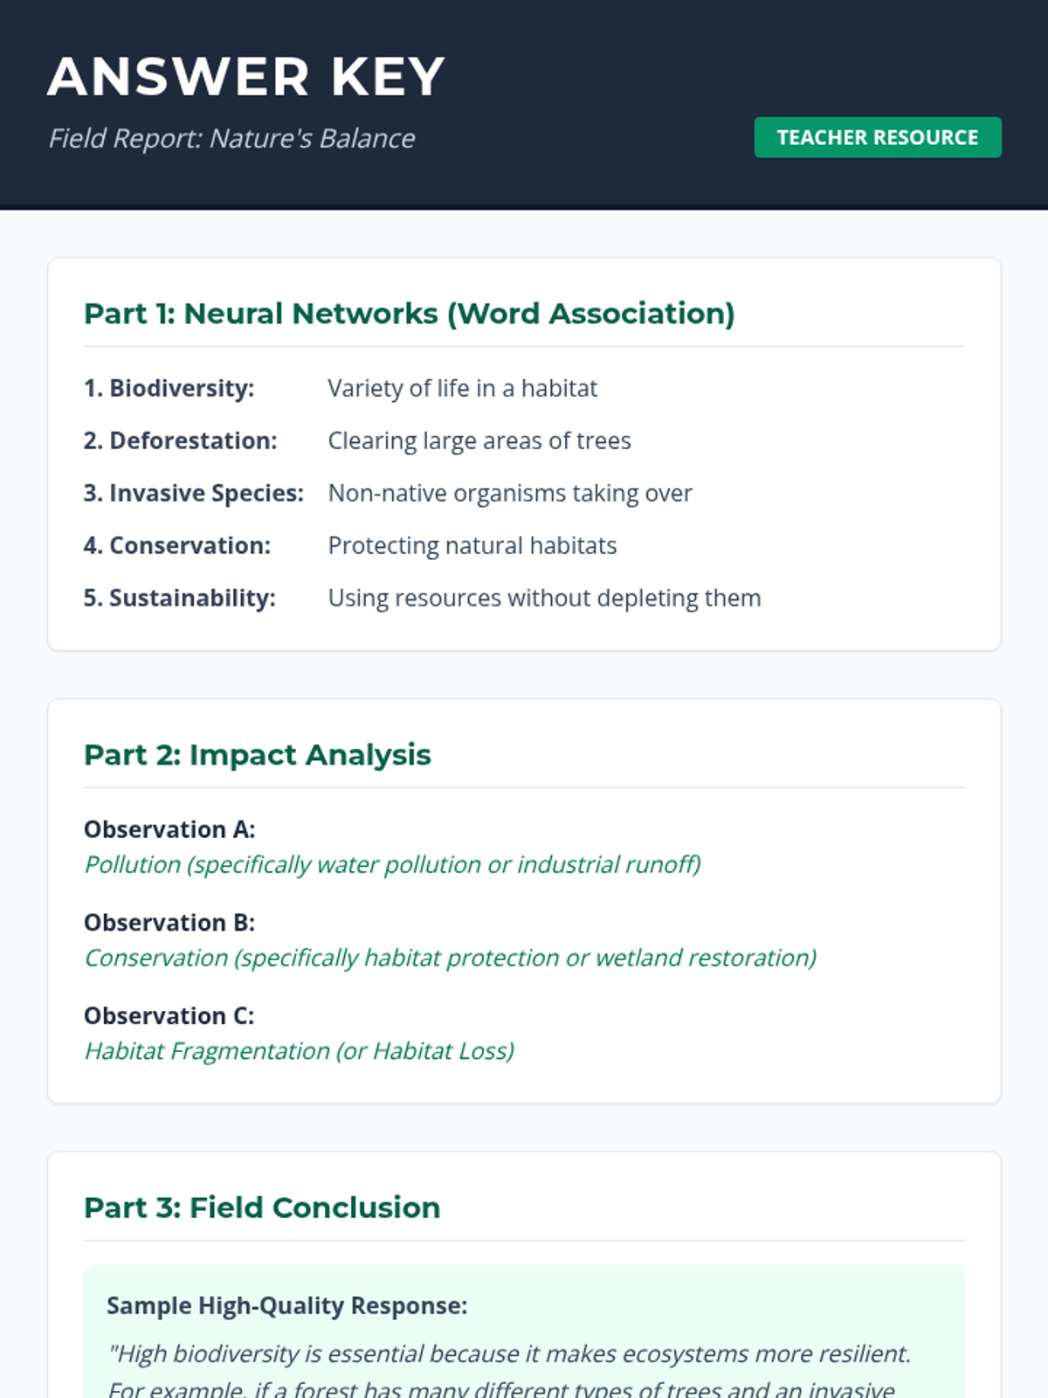Click the Teacher Resource badge

click(877, 138)
